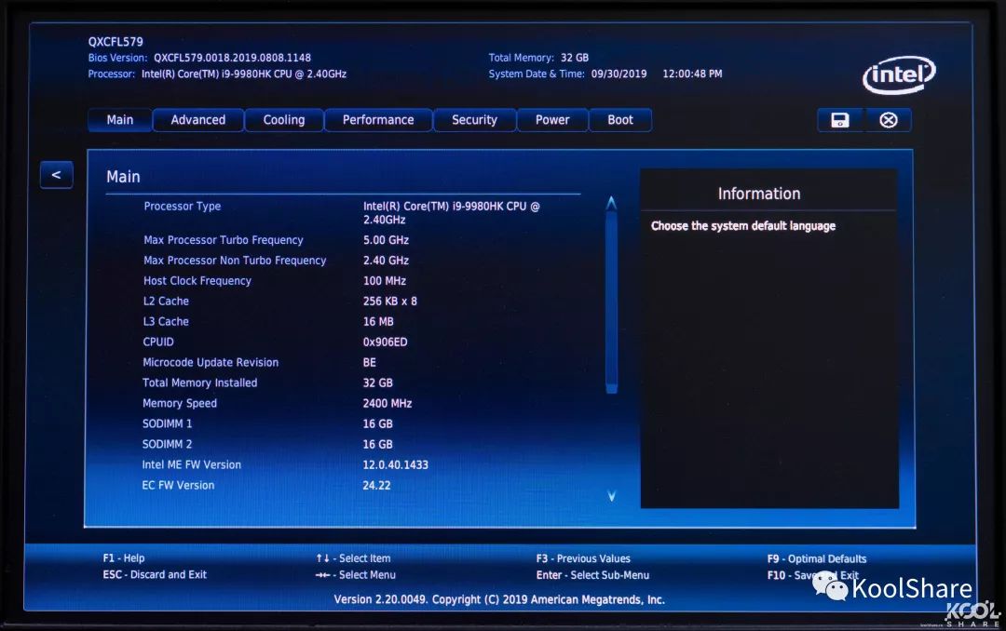Switch to the Advanced tab
The width and height of the screenshot is (1006, 631).
(198, 120)
